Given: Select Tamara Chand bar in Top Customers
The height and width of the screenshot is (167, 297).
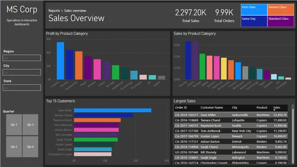Looking at the screenshot, I should click(103, 115).
